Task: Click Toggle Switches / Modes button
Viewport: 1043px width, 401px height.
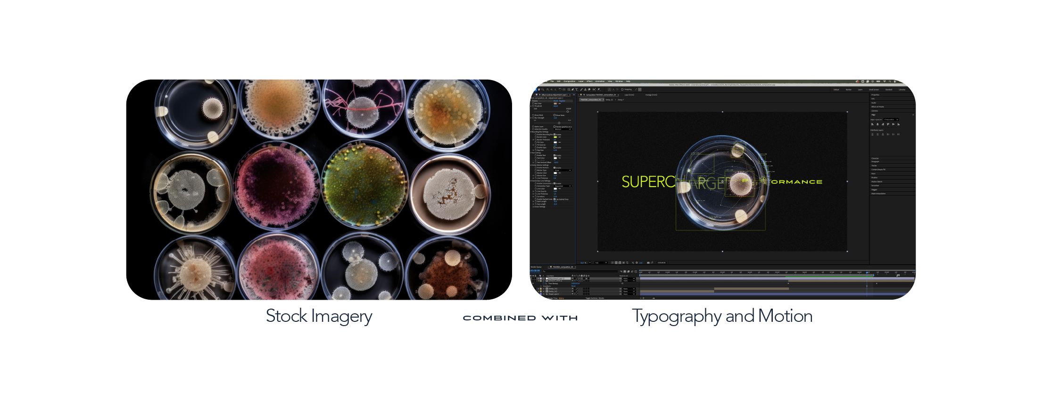Action: [x=595, y=298]
